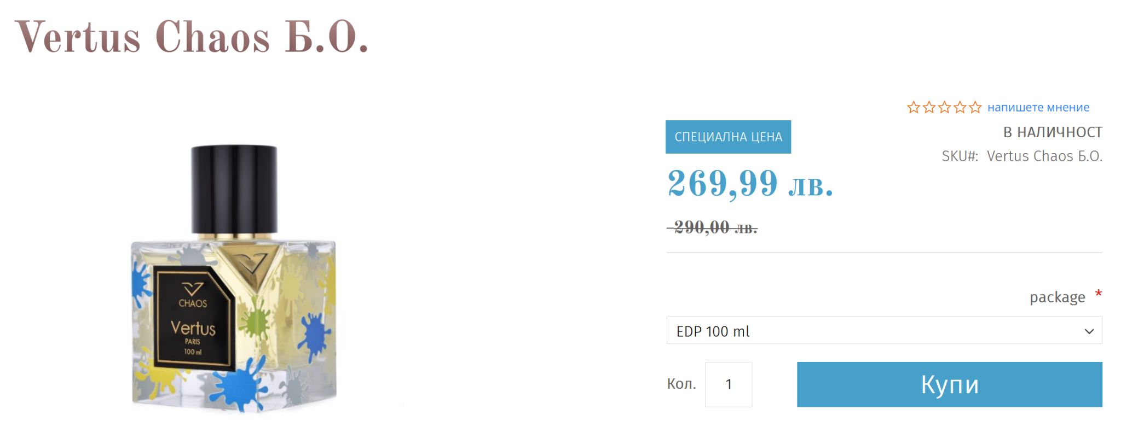Give a four-star rating

[x=960, y=108]
